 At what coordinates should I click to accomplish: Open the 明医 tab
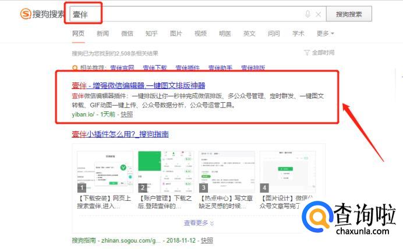tap(225, 34)
